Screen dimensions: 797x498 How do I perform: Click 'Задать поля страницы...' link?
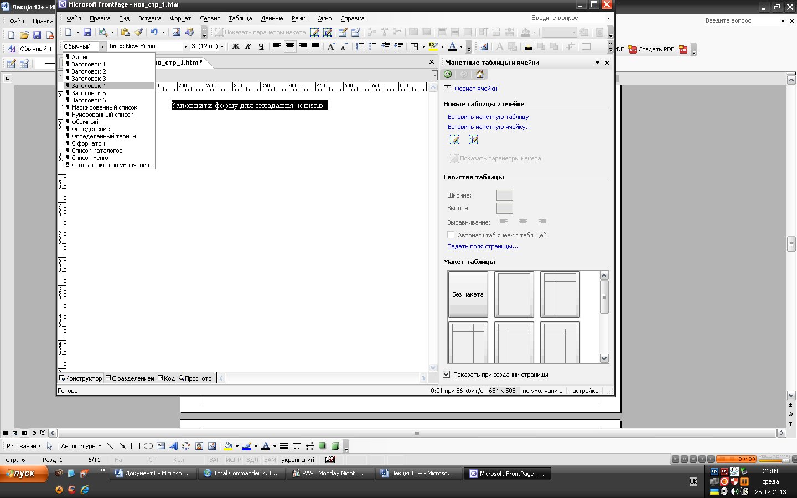pyautogui.click(x=483, y=246)
